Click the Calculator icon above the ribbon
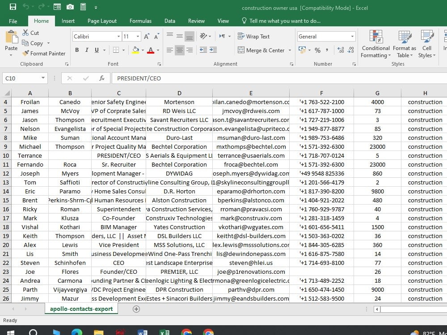 pyautogui.click(x=83, y=7)
